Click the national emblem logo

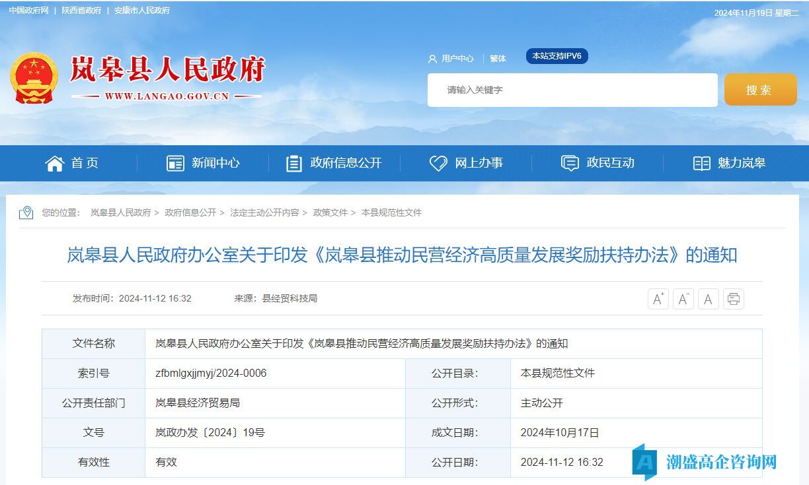(34, 78)
